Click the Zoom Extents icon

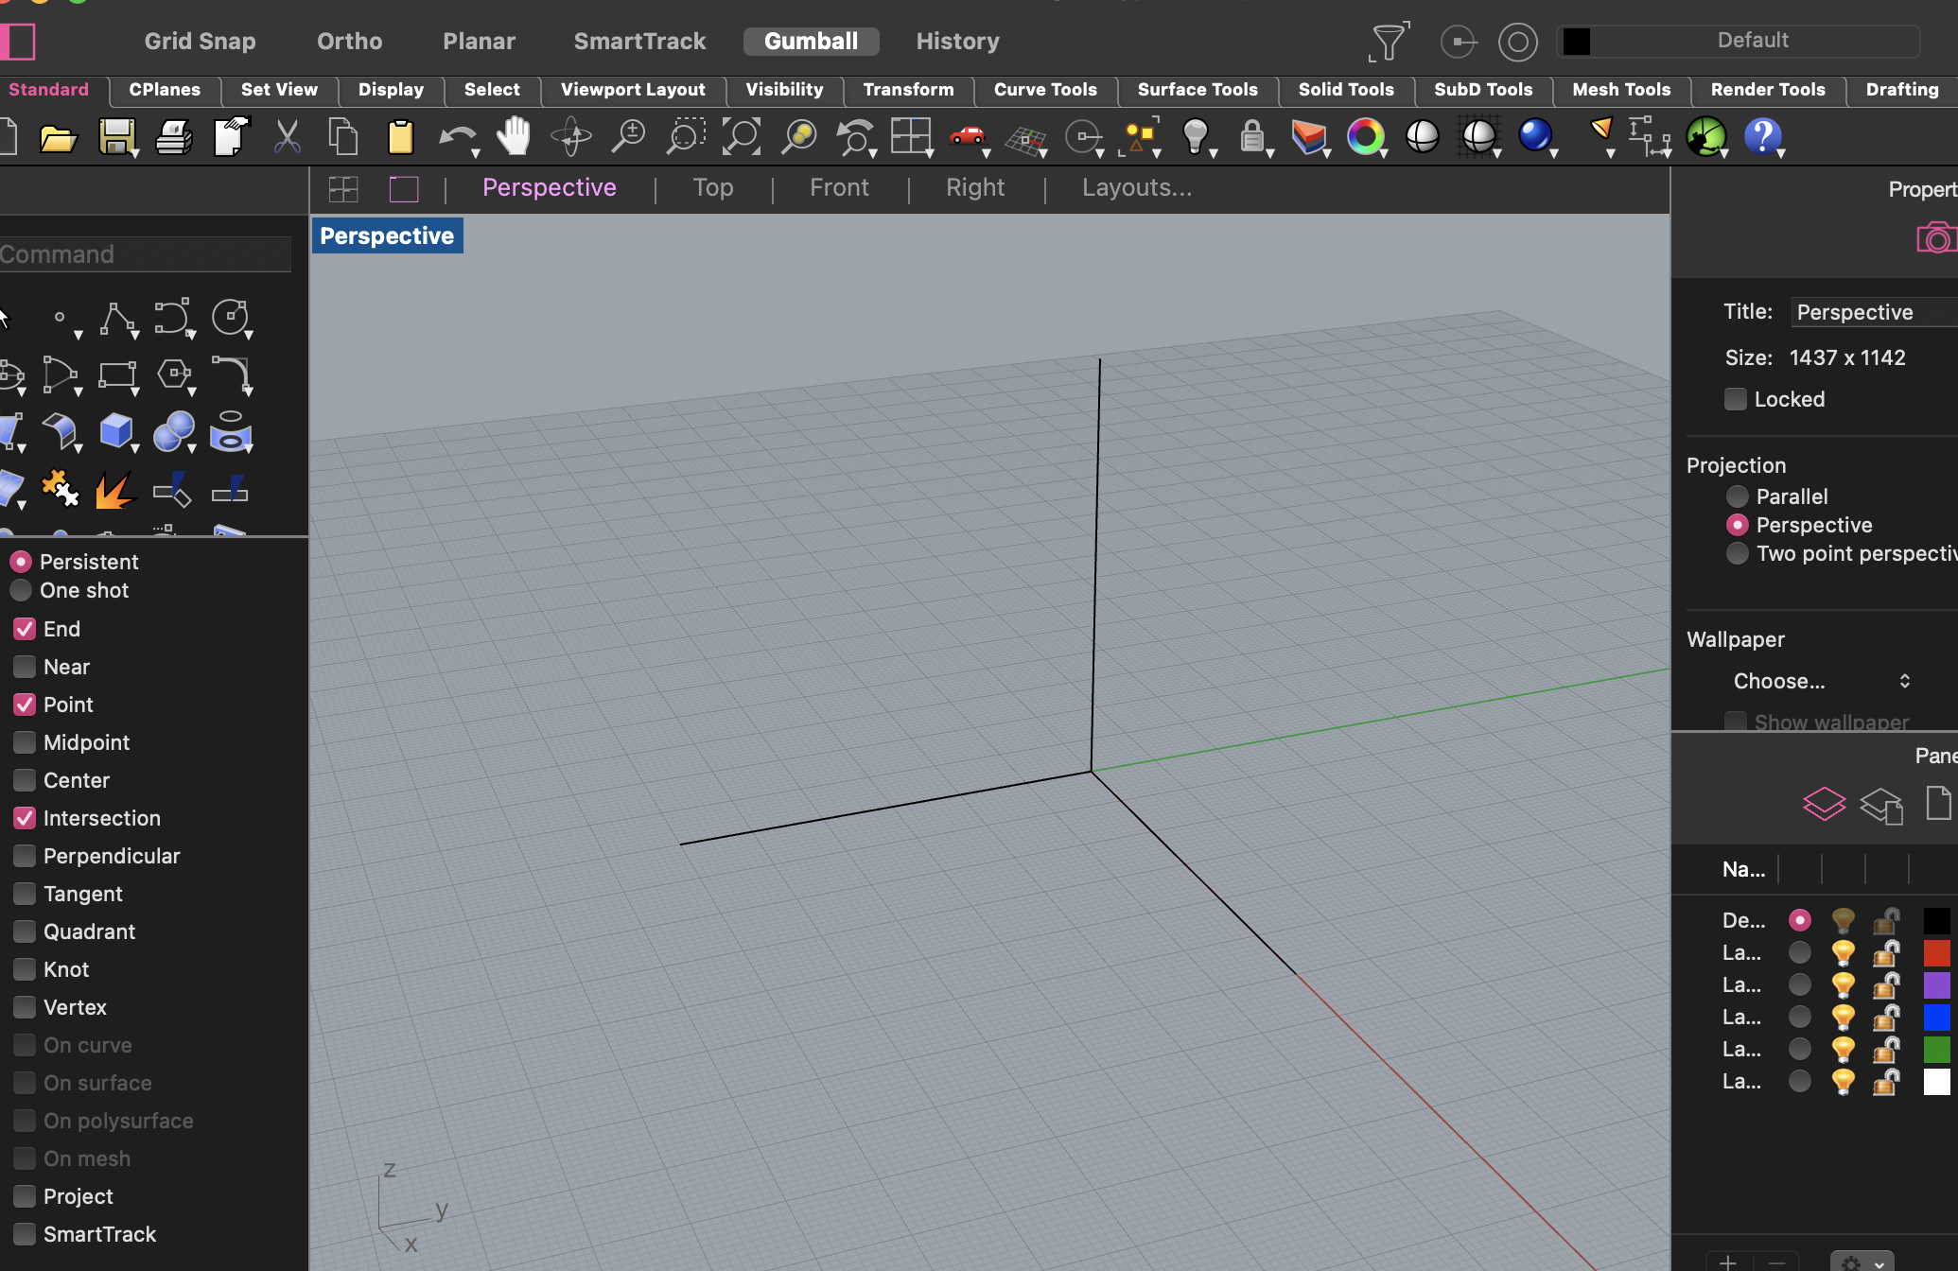click(x=741, y=137)
